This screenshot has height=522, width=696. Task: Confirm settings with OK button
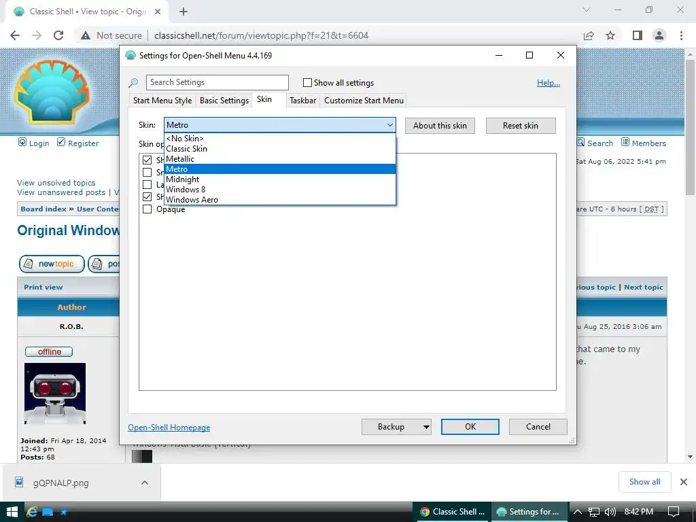pyautogui.click(x=470, y=427)
